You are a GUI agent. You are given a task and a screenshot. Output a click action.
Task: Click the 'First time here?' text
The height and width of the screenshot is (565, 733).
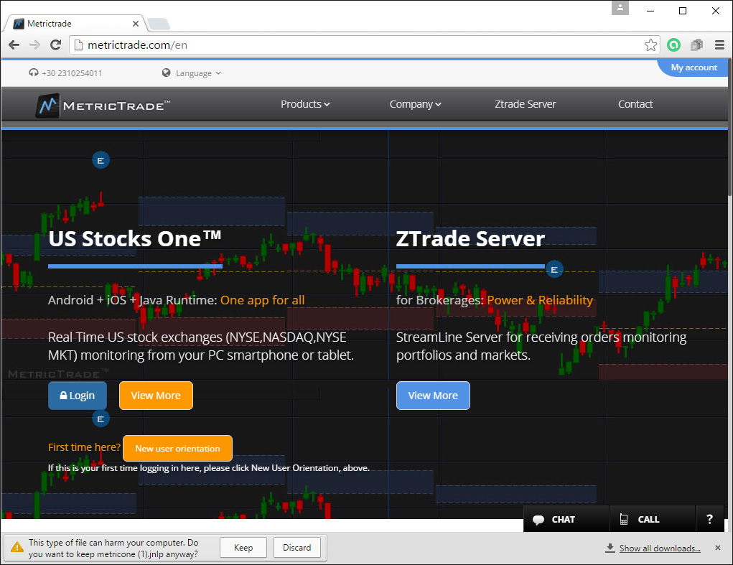[x=84, y=447]
